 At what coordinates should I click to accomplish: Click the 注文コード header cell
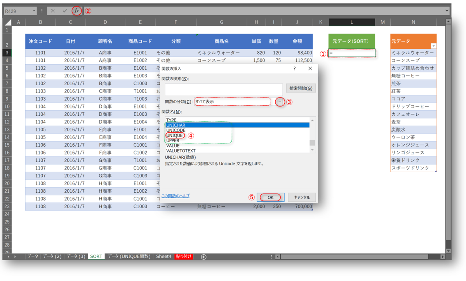point(40,41)
